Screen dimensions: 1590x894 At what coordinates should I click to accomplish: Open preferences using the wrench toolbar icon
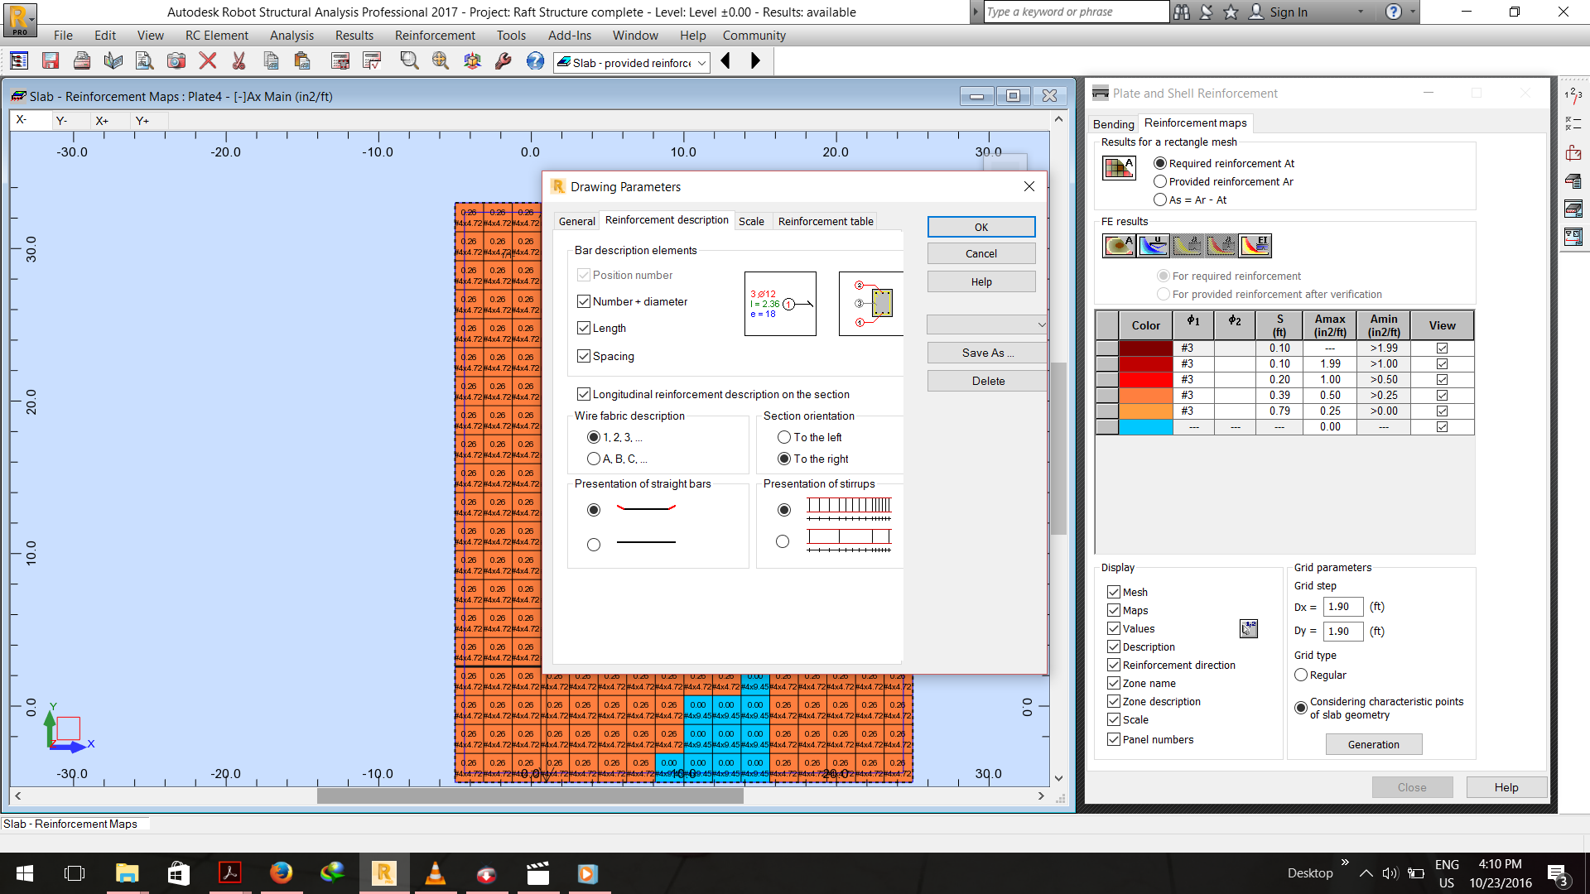(504, 61)
